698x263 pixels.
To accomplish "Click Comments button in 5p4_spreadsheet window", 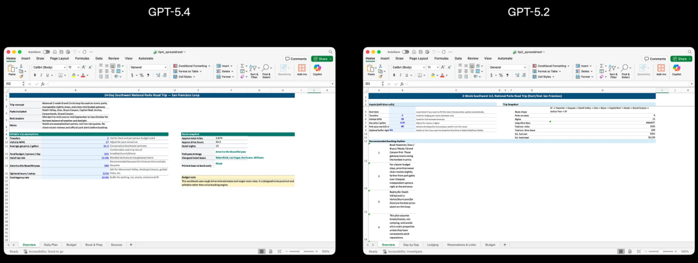I will [296, 59].
